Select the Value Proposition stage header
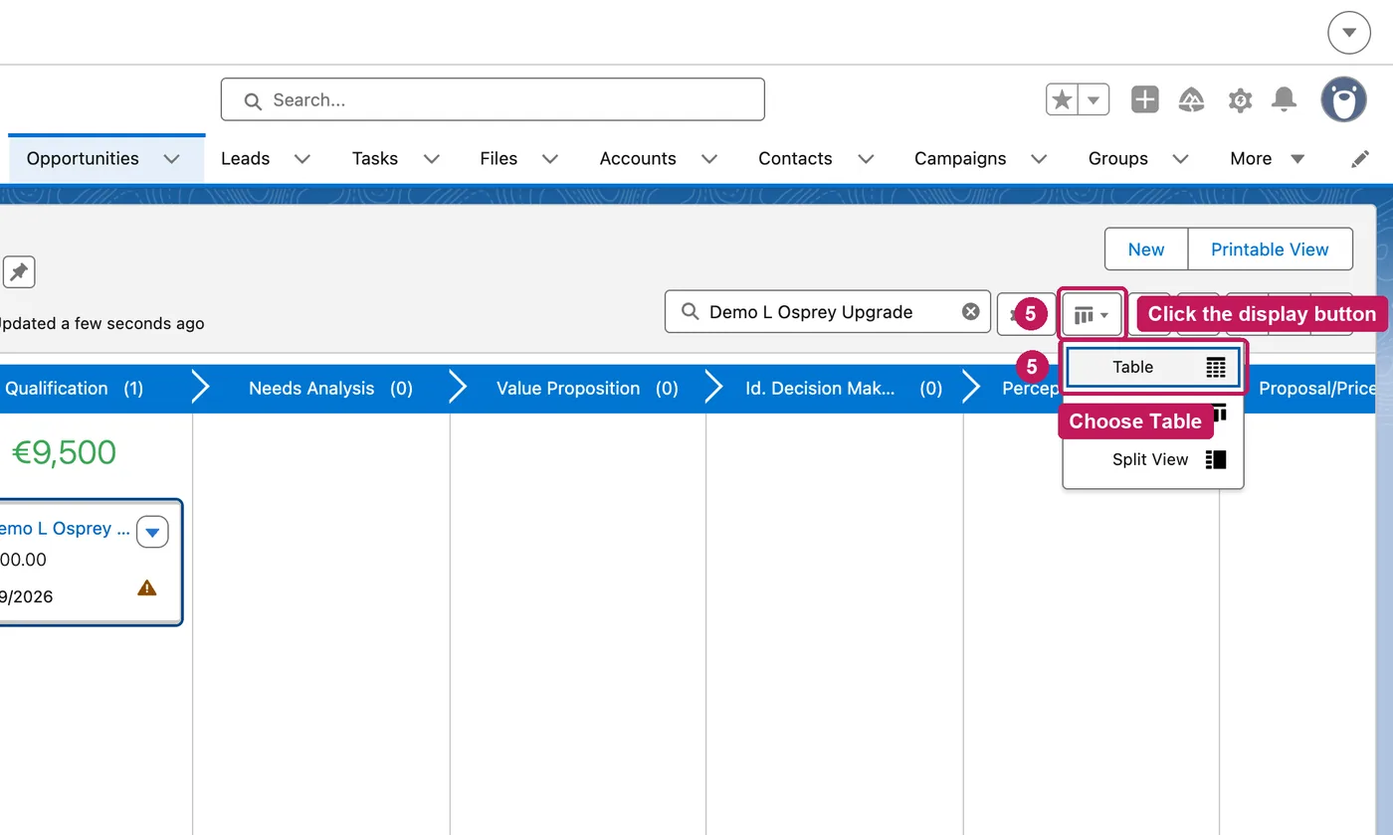This screenshot has width=1393, height=835. pos(587,389)
